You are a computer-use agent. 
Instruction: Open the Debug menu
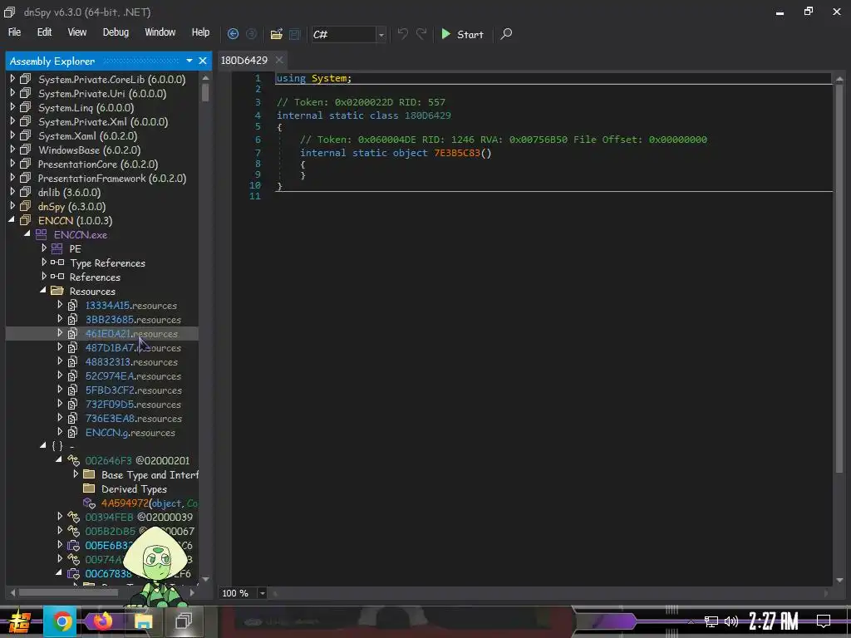tap(116, 32)
